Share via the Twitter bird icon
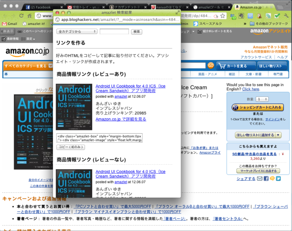Screen dimensions: 292x231 (x=278, y=179)
